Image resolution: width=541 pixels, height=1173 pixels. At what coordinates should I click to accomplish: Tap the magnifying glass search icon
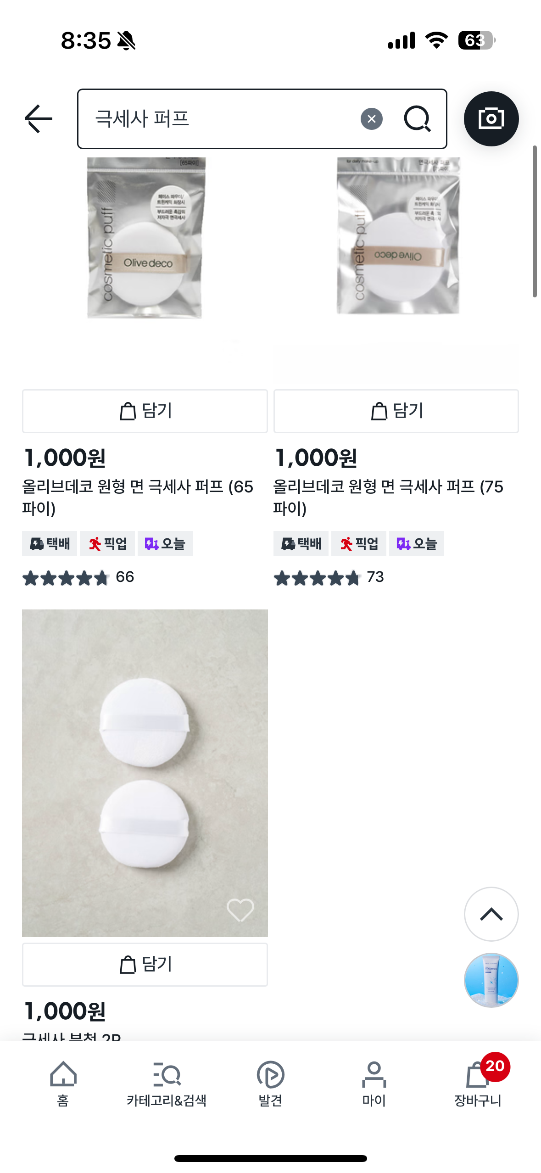coord(417,119)
